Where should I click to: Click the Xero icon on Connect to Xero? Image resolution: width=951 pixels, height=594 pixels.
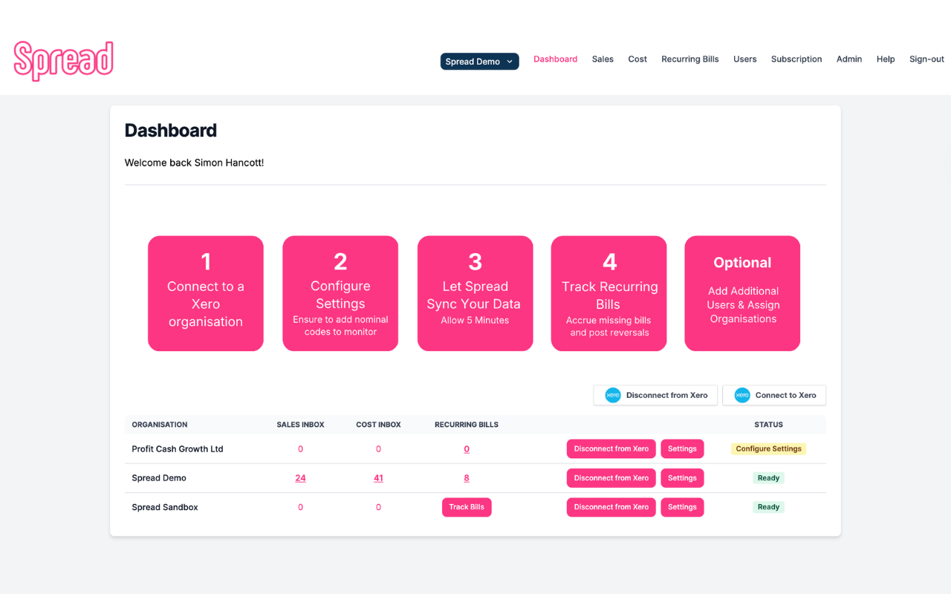coord(741,395)
